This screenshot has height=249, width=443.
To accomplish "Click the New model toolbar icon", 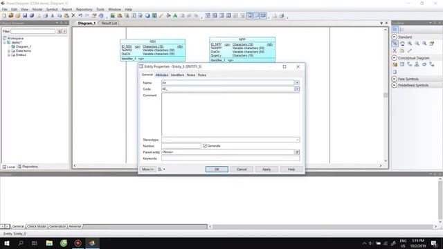I will [x=4, y=16].
